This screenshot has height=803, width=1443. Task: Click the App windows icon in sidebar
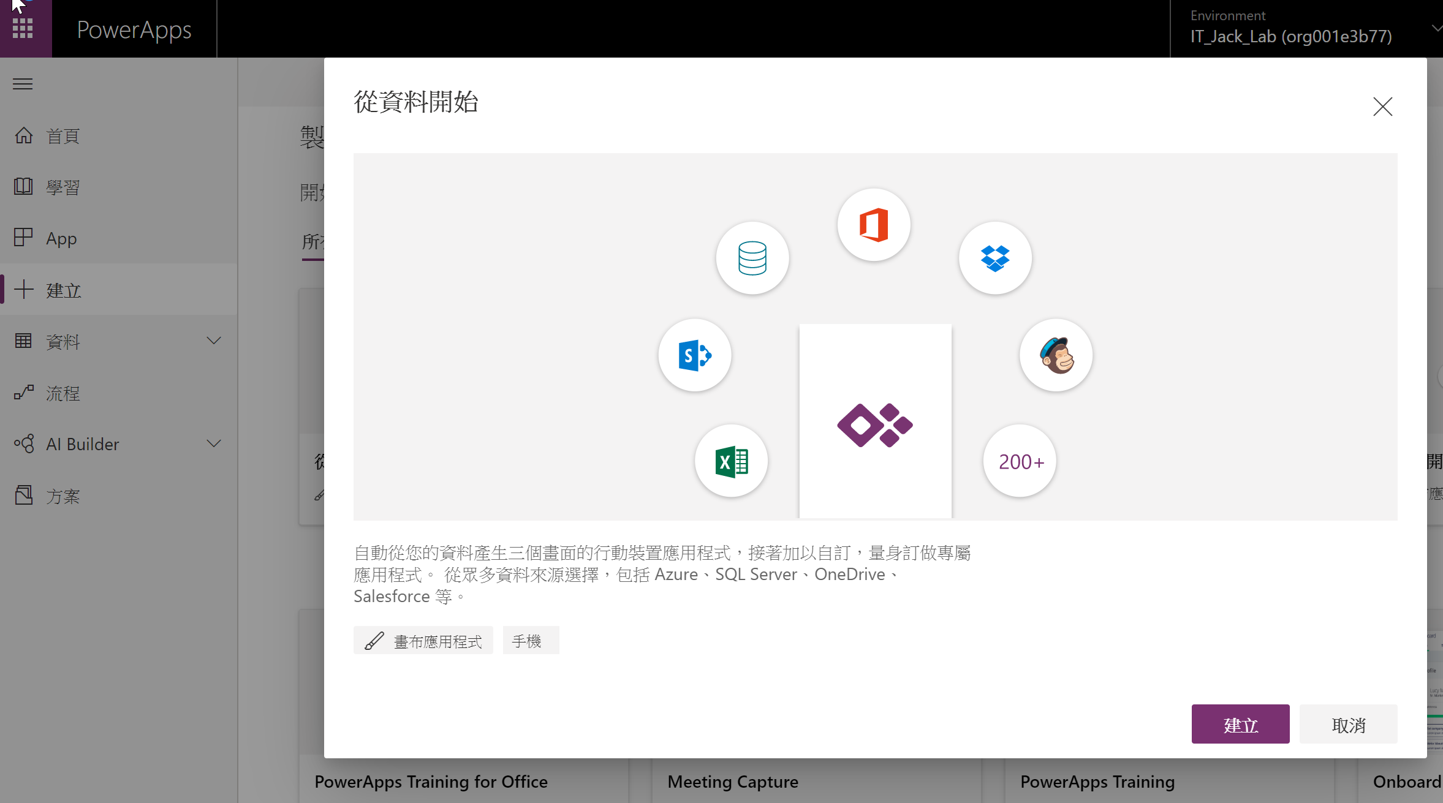coord(23,237)
